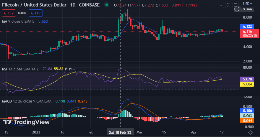Click the Feb label on time axis

click(x=90, y=132)
